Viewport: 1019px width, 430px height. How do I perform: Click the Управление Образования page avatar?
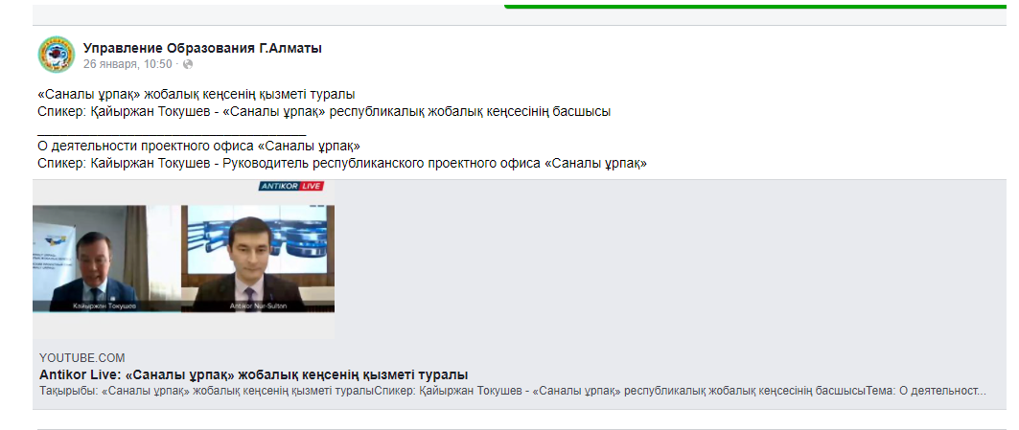(56, 55)
